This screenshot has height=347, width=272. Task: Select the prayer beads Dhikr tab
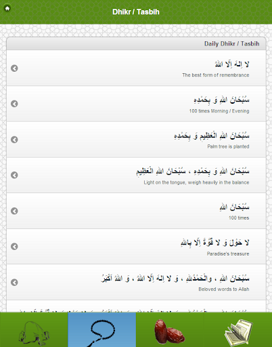[102, 329]
